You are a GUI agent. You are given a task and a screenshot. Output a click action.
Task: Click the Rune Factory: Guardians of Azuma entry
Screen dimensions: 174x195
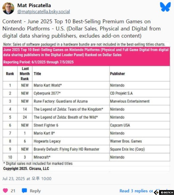click(x=61, y=101)
